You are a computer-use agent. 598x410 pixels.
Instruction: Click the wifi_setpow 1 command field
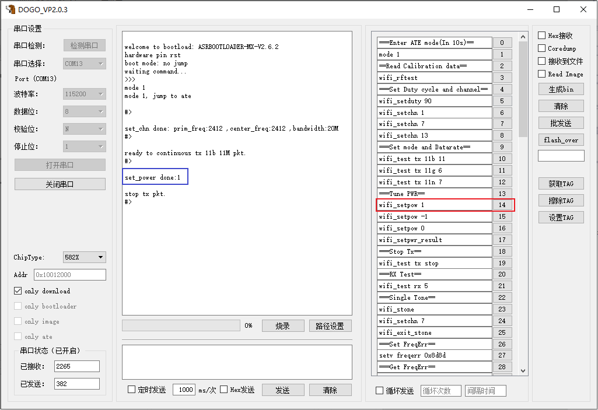click(x=435, y=205)
